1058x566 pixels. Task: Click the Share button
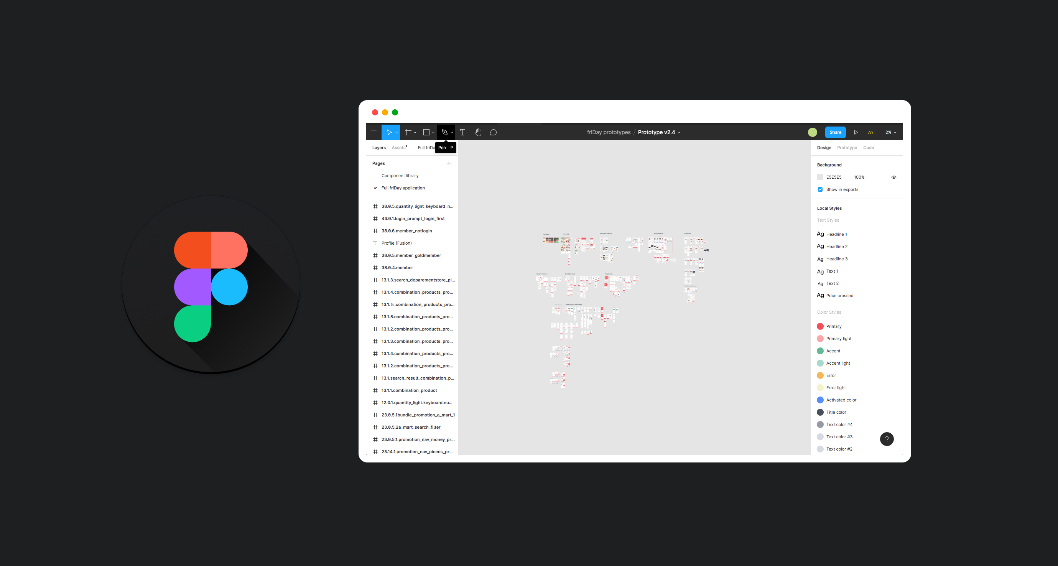coord(835,132)
